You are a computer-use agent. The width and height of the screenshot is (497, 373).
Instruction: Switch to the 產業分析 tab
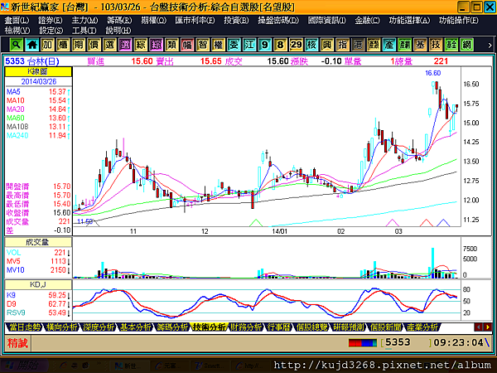pyautogui.click(x=422, y=327)
